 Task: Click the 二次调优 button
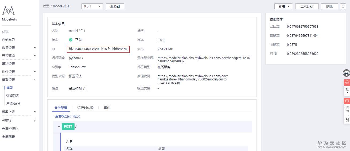(x=306, y=6)
